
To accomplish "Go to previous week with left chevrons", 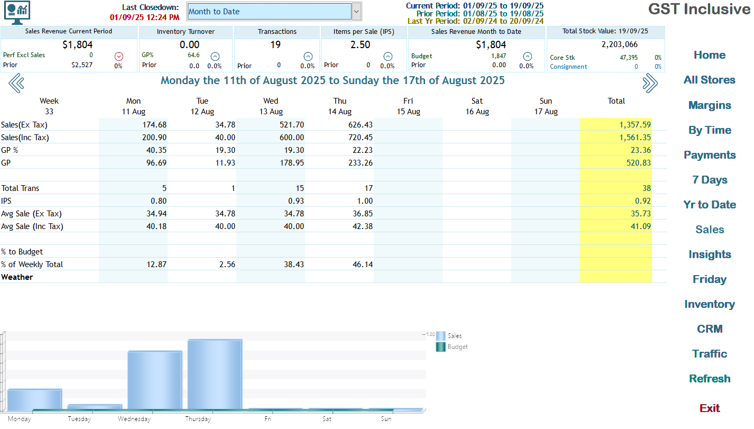I will click(x=16, y=83).
